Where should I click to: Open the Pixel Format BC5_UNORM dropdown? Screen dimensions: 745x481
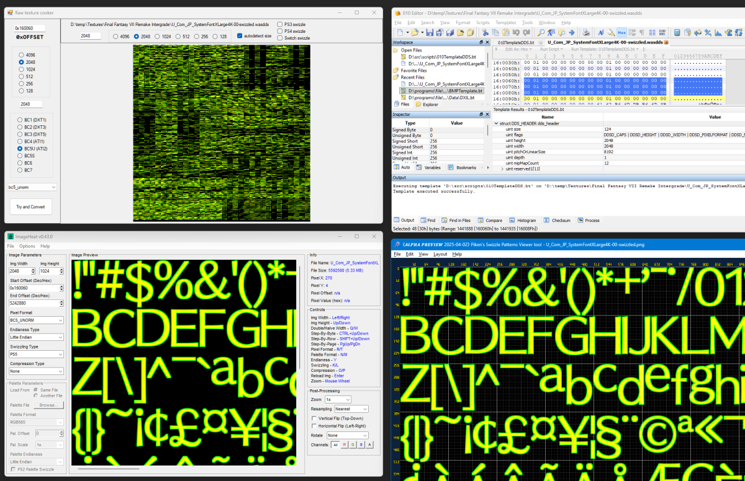point(36,320)
